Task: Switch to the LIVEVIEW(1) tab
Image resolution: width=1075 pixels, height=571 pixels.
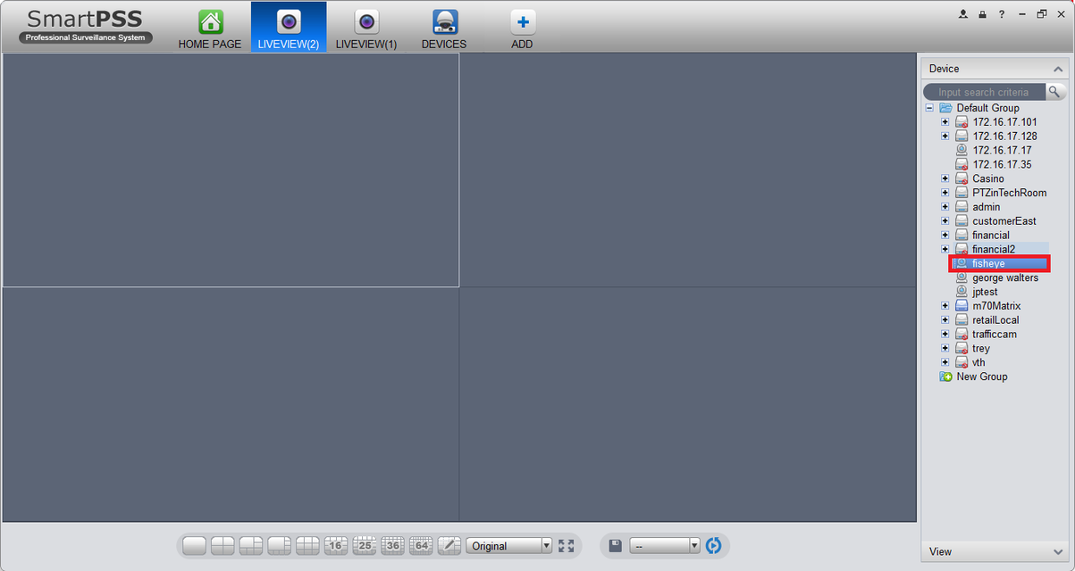Action: click(x=366, y=29)
